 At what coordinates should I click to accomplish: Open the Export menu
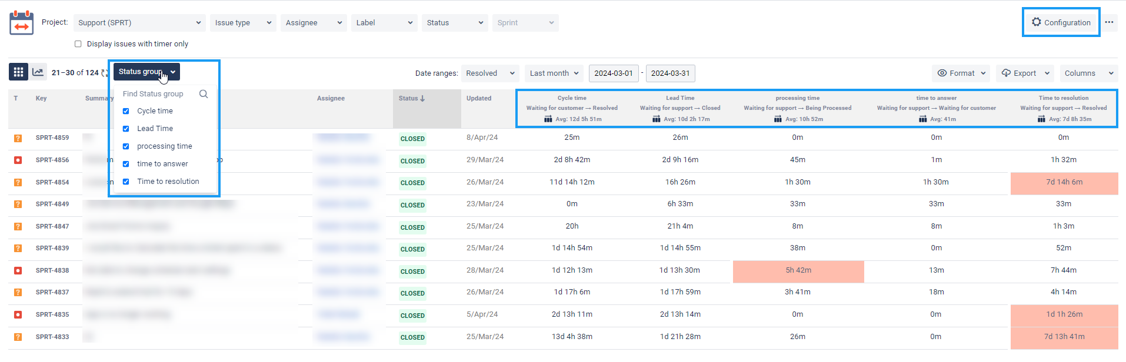[1025, 73]
